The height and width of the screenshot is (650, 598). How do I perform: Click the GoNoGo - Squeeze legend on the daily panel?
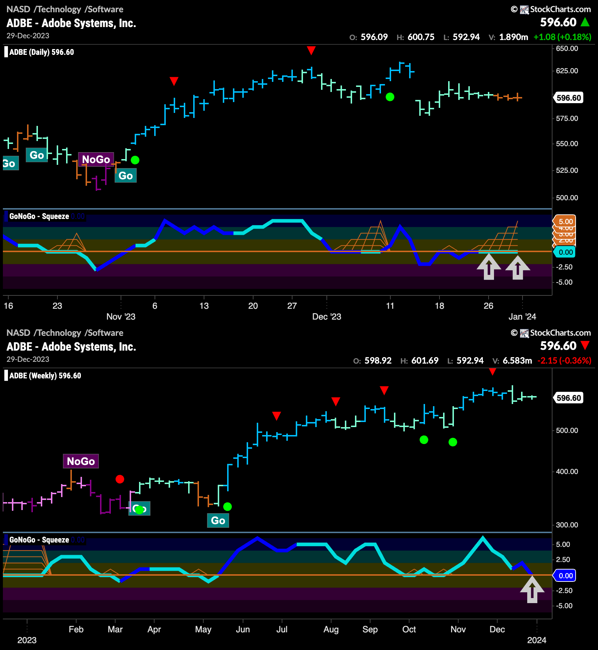(x=39, y=216)
